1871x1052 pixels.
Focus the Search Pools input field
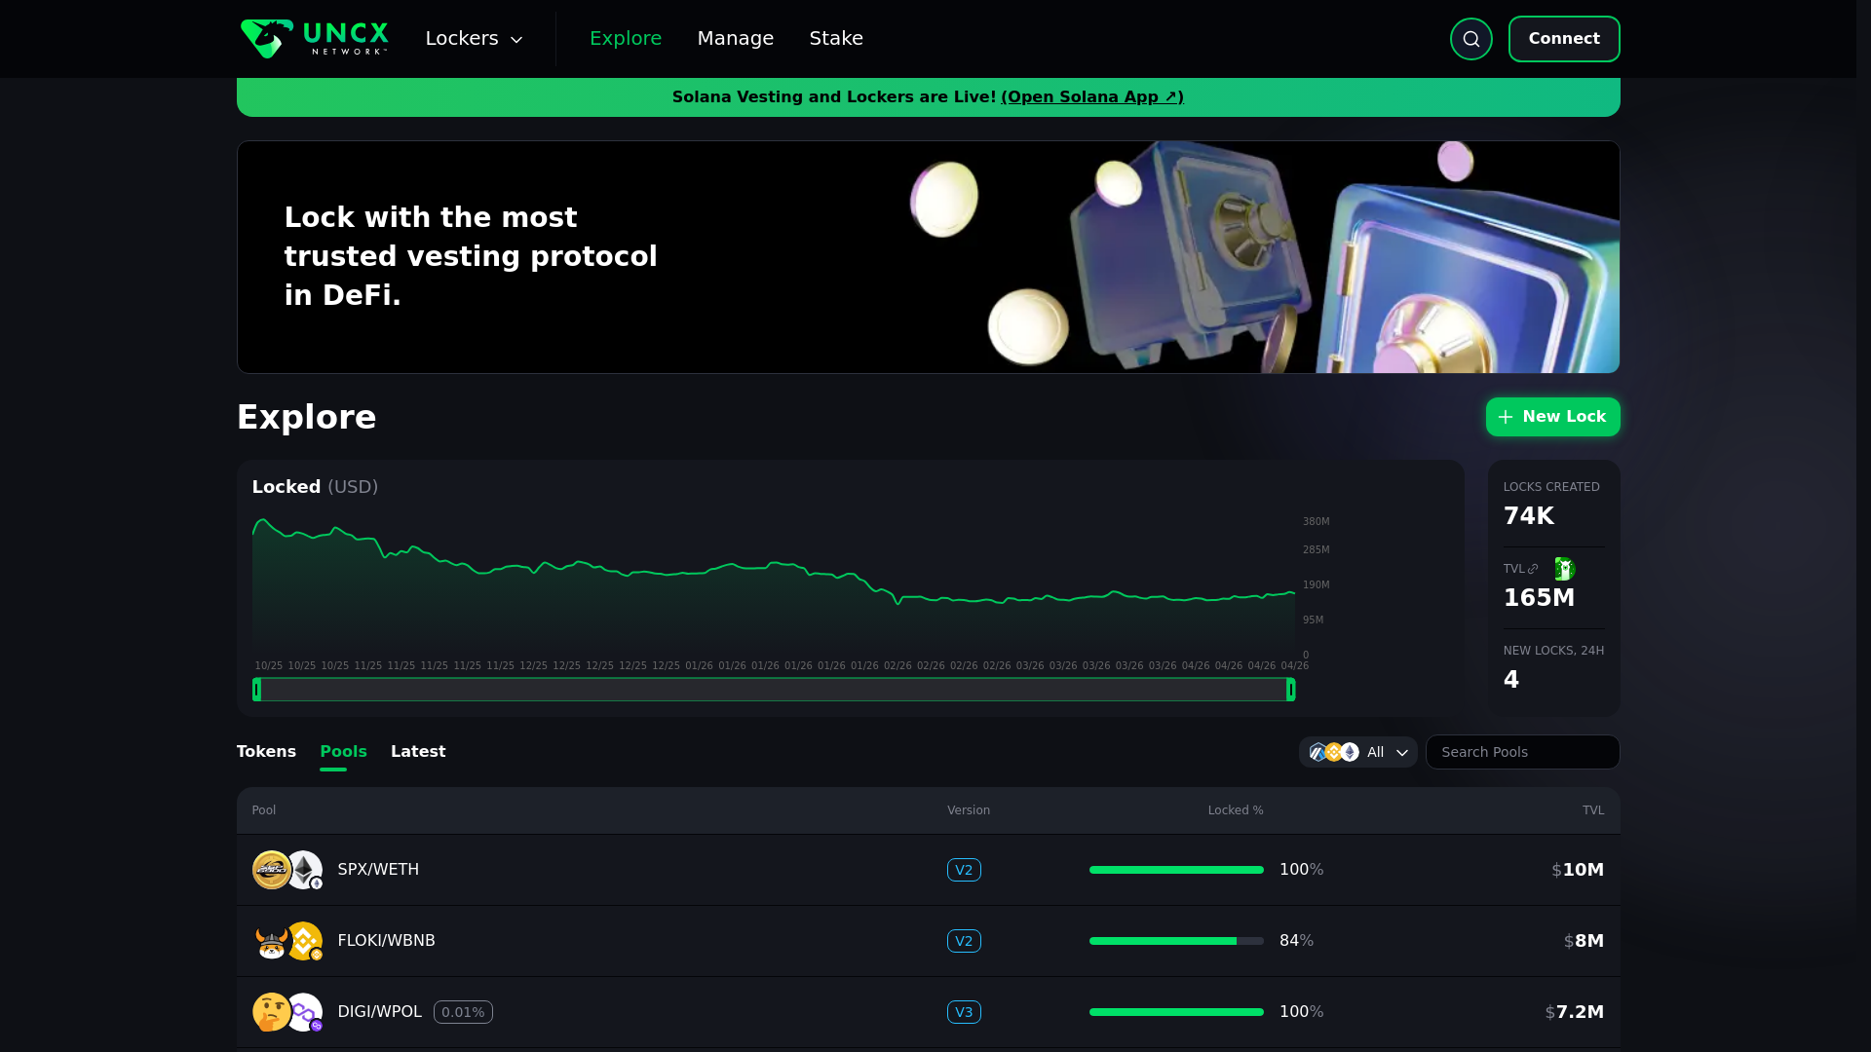click(1522, 752)
